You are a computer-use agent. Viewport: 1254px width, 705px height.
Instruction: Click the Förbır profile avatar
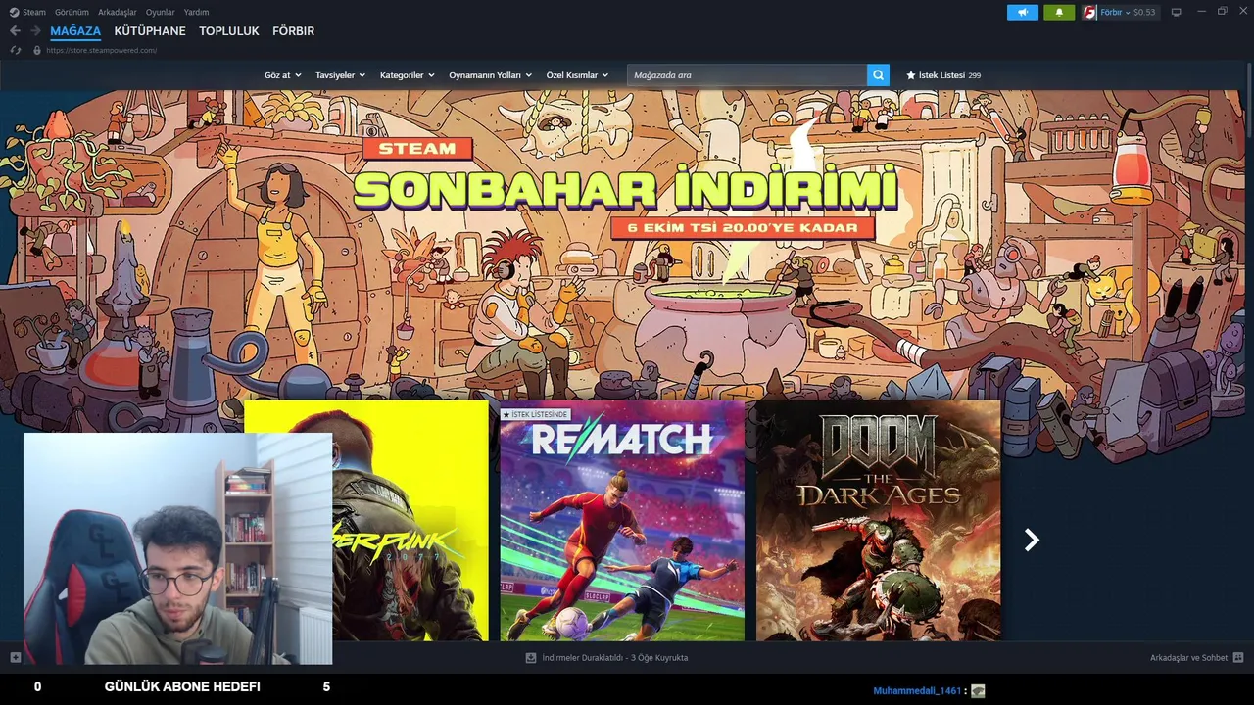(1089, 13)
